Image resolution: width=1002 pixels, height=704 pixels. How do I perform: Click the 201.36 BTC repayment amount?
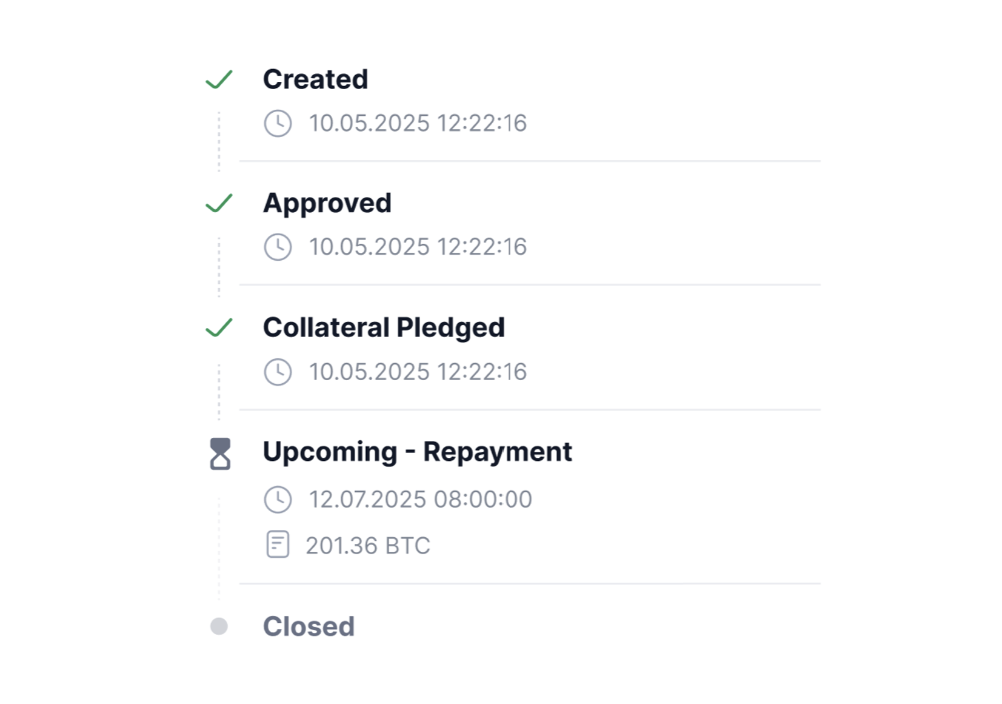pyautogui.click(x=367, y=546)
